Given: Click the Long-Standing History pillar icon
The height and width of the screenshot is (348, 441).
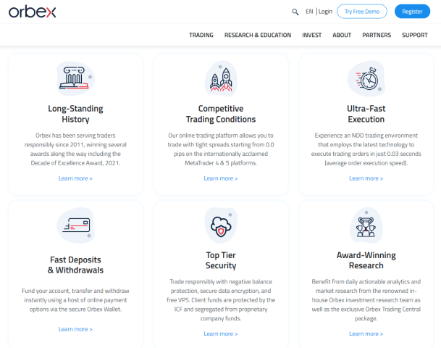Looking at the screenshot, I should point(75,78).
